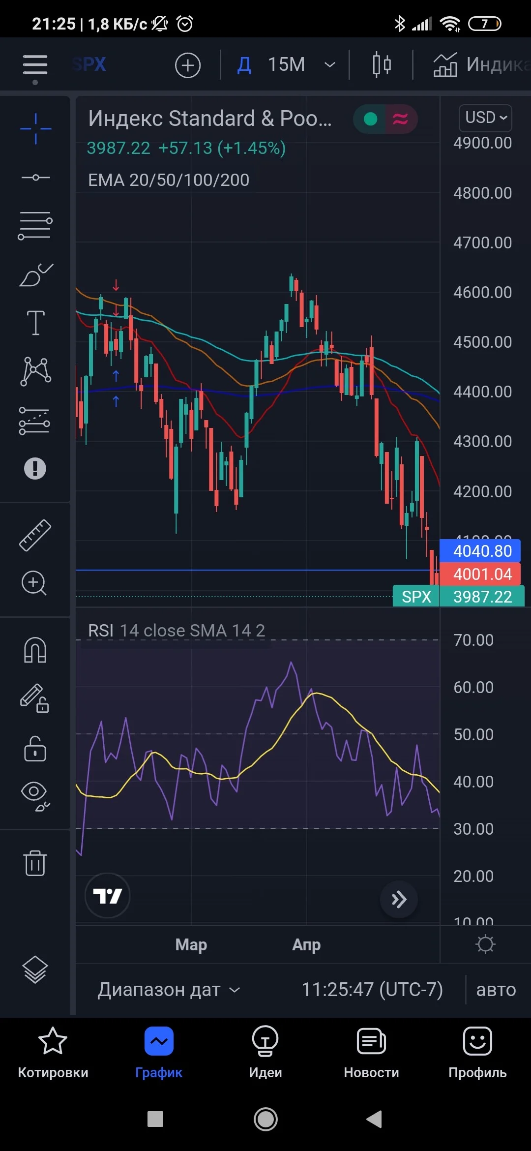This screenshot has width=531, height=1151.
Task: Select the Fibonacci retracement lines tool
Action: click(35, 226)
